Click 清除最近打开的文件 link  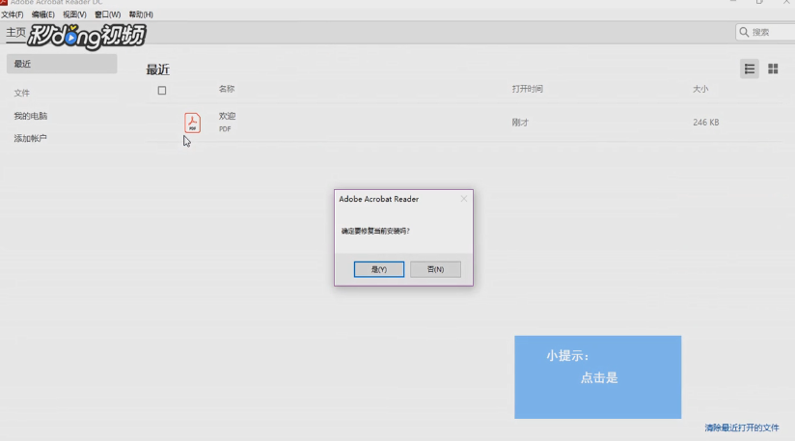(x=742, y=427)
